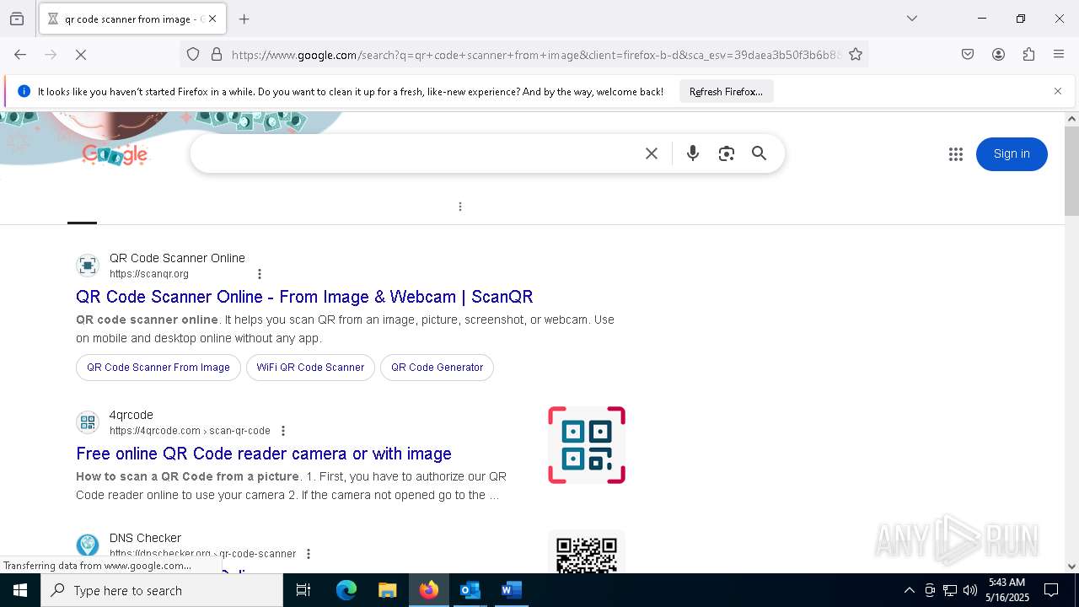Go back to previous page
The width and height of the screenshot is (1079, 607).
click(x=20, y=55)
